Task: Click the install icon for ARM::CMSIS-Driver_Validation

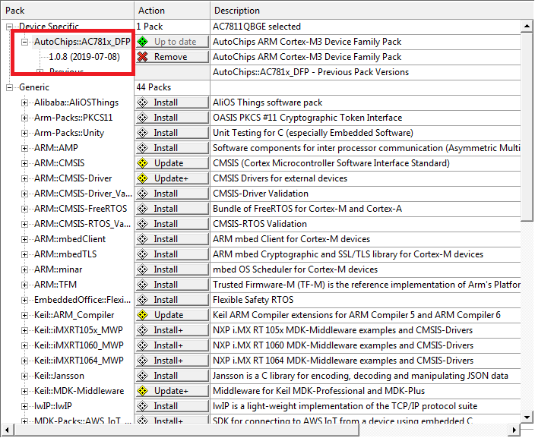Action: tap(142, 194)
